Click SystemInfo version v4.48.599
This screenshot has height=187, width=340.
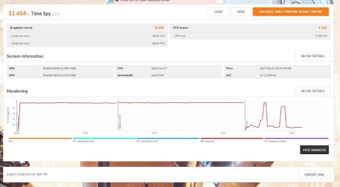click(x=157, y=75)
